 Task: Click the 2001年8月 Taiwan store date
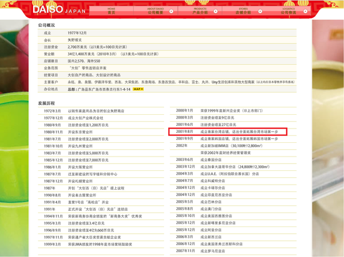[185, 132]
